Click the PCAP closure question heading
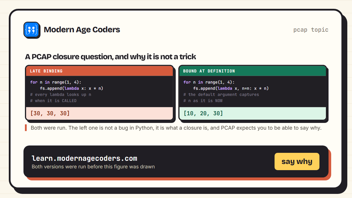 (x=111, y=57)
